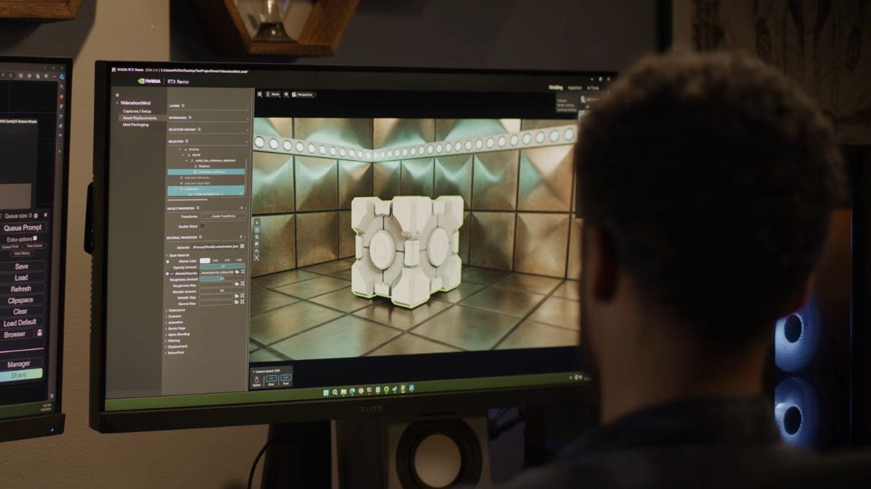The width and height of the screenshot is (871, 489).
Task: Collapse the Base Material section
Action: [168, 255]
